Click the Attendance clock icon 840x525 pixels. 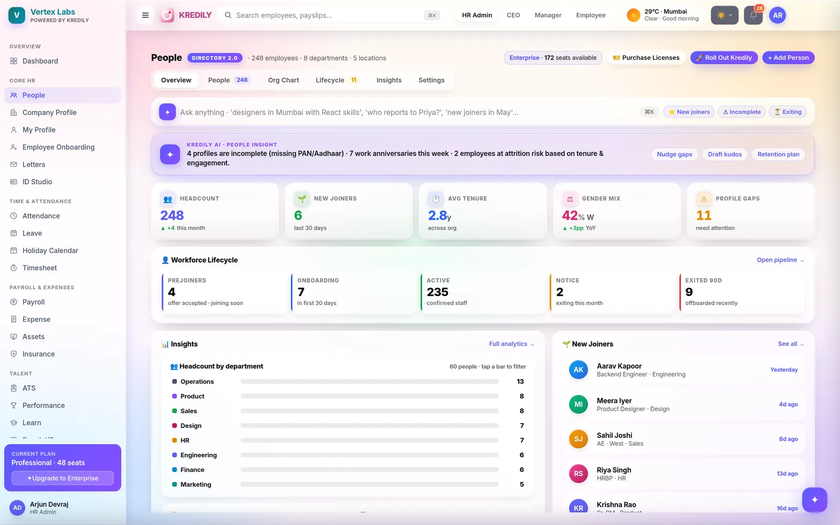tap(14, 216)
